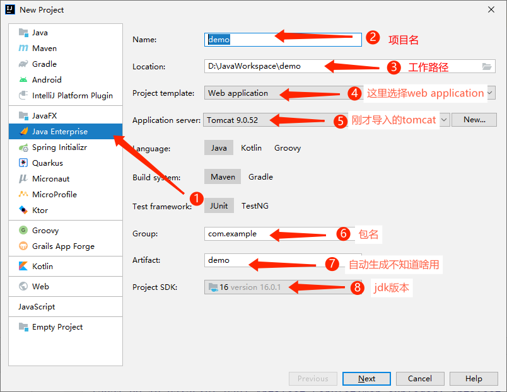Click the IntelliJ IDEA logo in title bar
The height and width of the screenshot is (392, 507).
10,9
